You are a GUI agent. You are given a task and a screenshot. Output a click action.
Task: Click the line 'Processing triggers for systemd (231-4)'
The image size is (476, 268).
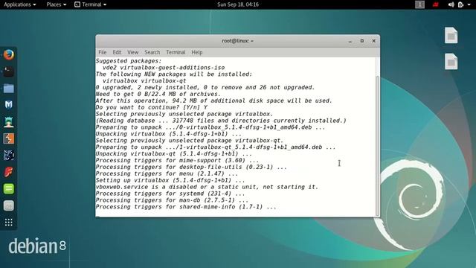[x=170, y=194]
